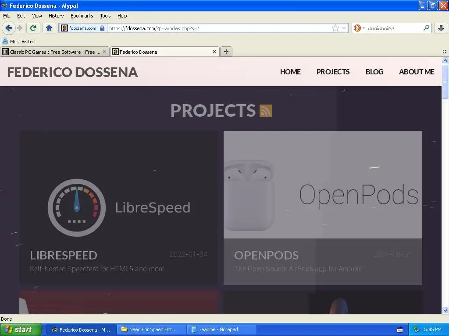The height and width of the screenshot is (336, 449).
Task: Open the Bookmarks menu
Action: coord(82,16)
